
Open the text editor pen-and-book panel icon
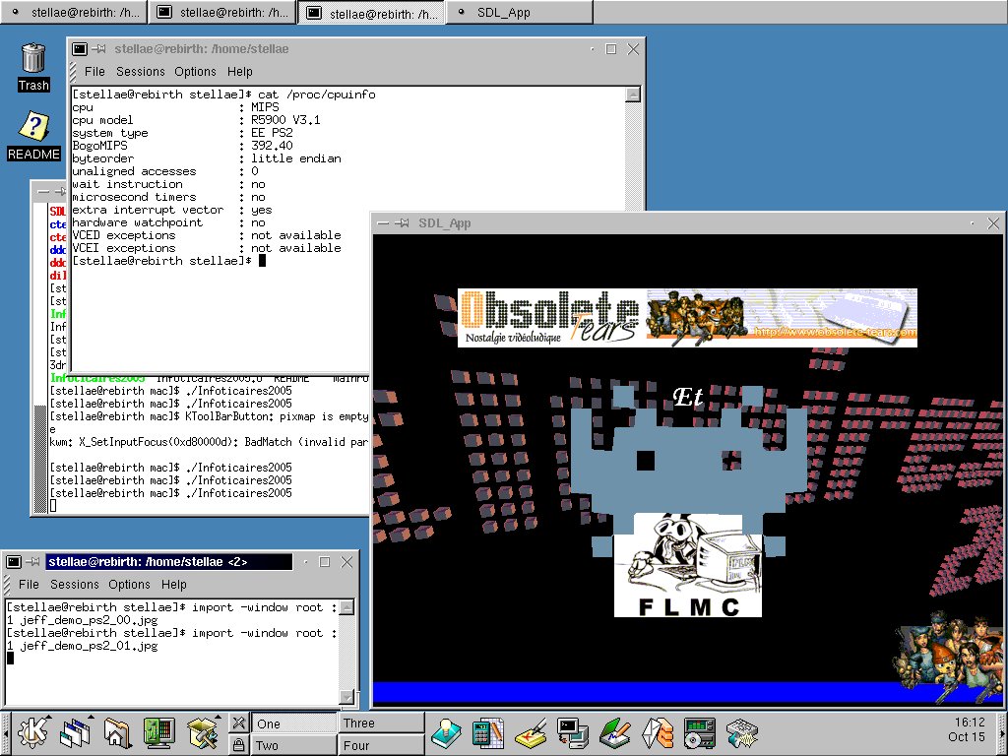point(614,732)
